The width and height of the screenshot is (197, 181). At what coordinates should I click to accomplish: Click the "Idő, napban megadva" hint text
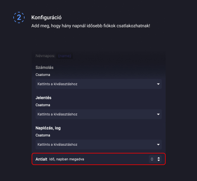tap(67, 159)
